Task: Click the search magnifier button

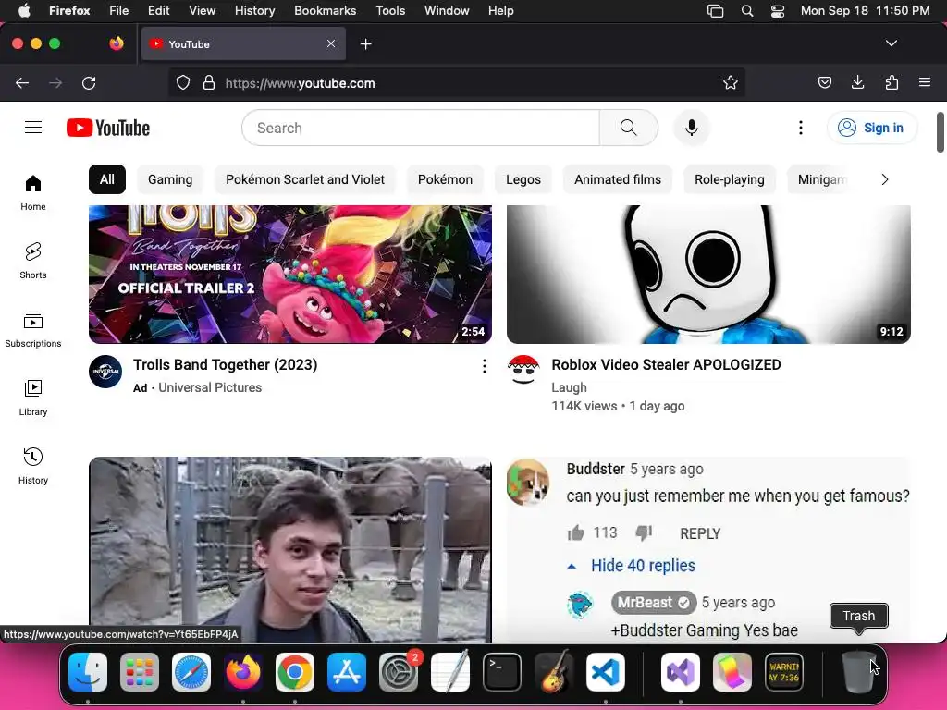Action: [x=628, y=128]
